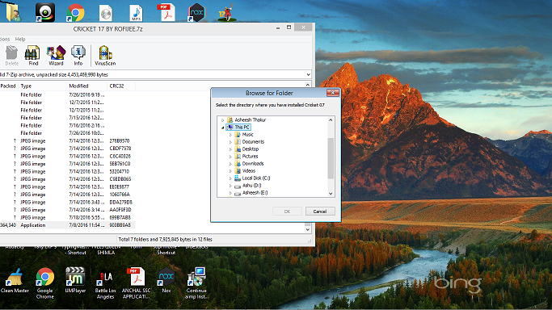Click the Info toolbar icon
The height and width of the screenshot is (310, 552).
pyautogui.click(x=78, y=56)
